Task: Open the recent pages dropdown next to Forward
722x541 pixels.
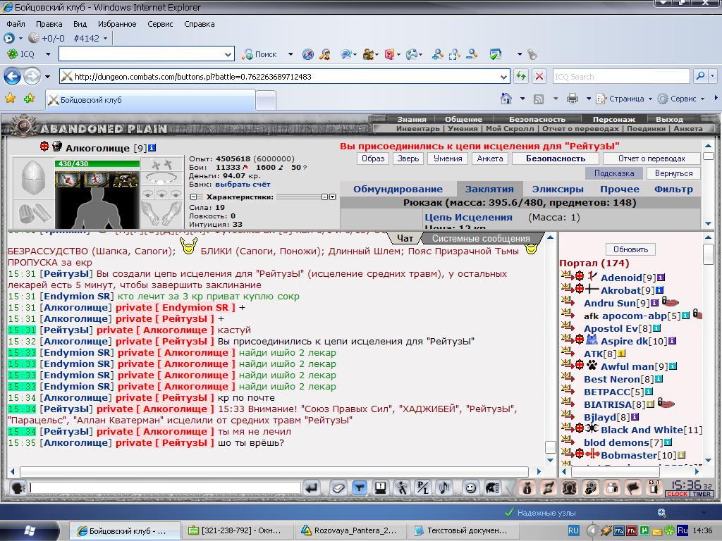Action: pos(47,76)
